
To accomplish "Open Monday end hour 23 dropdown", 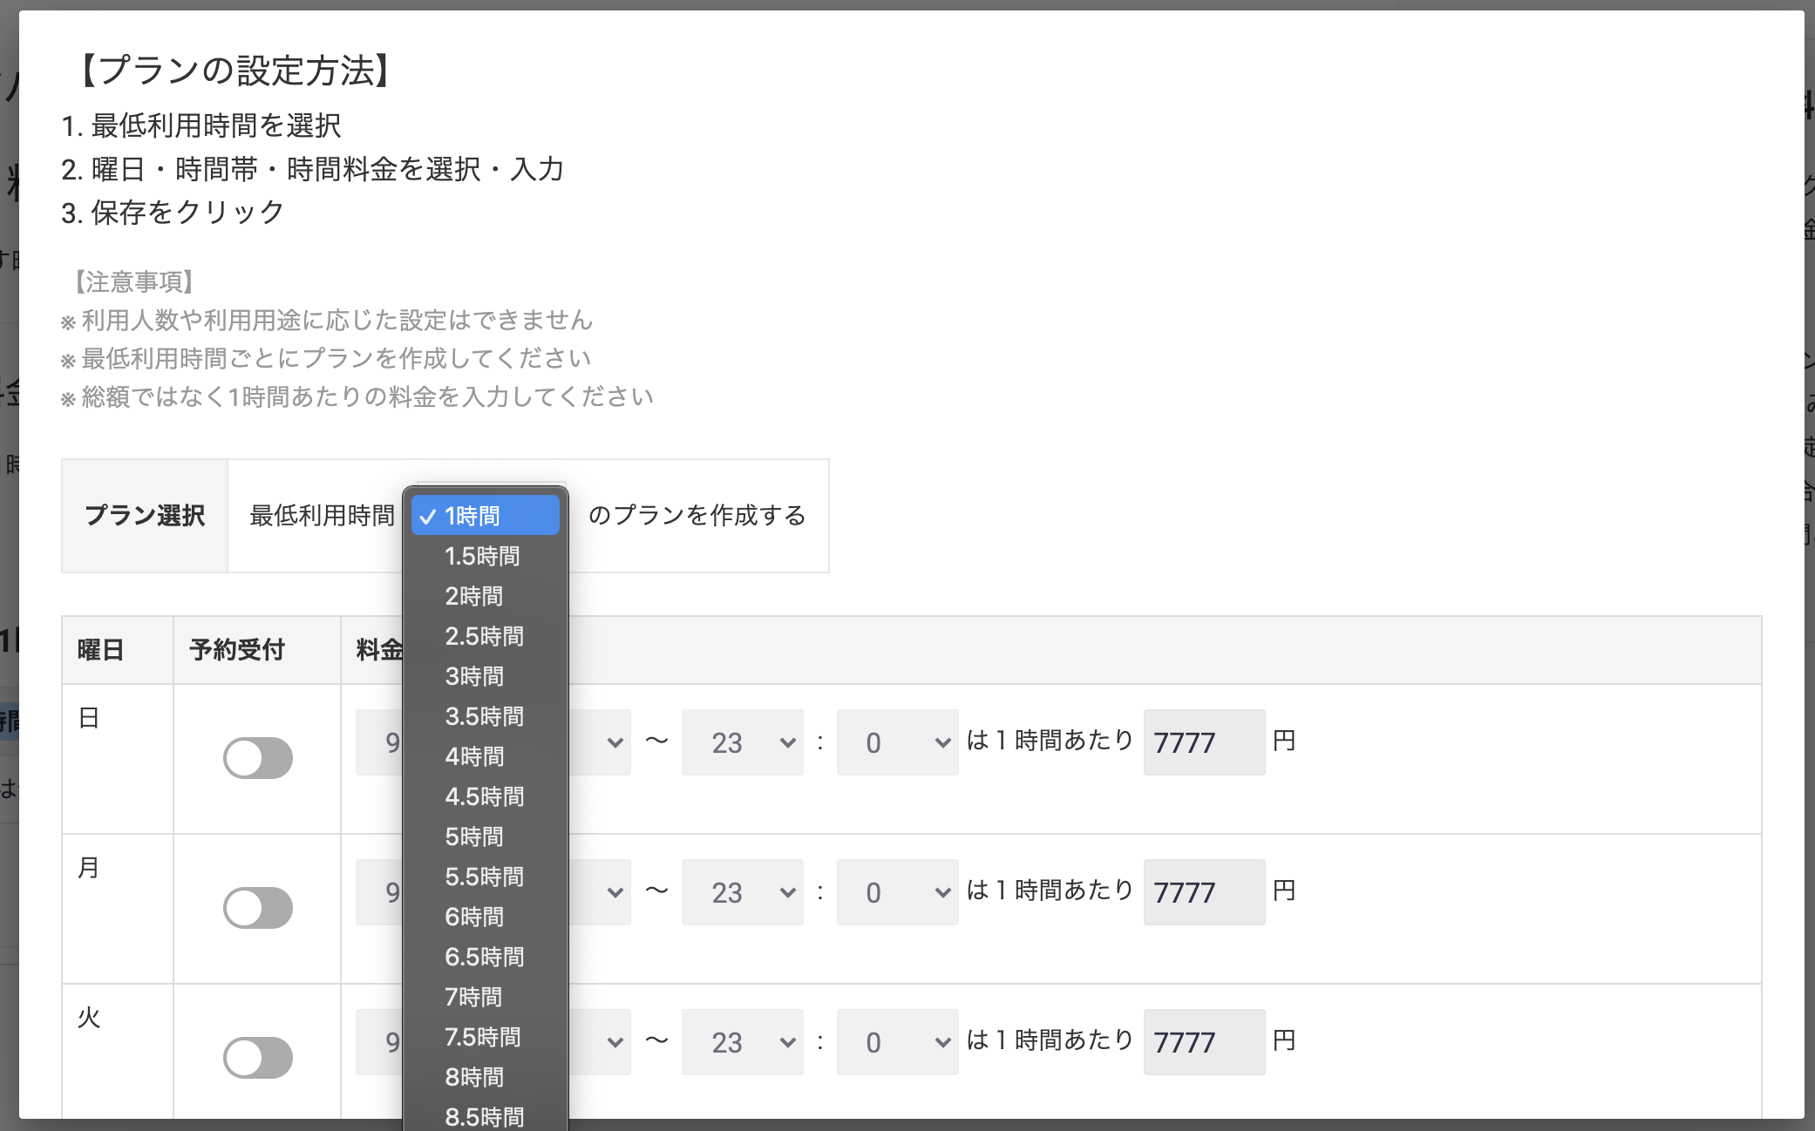I will click(x=742, y=892).
